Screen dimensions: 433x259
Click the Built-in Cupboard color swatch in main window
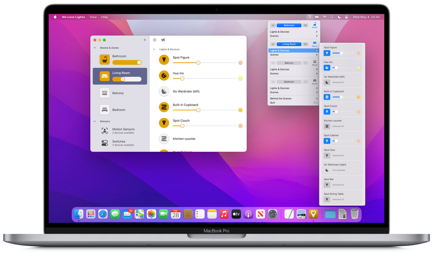[240, 110]
